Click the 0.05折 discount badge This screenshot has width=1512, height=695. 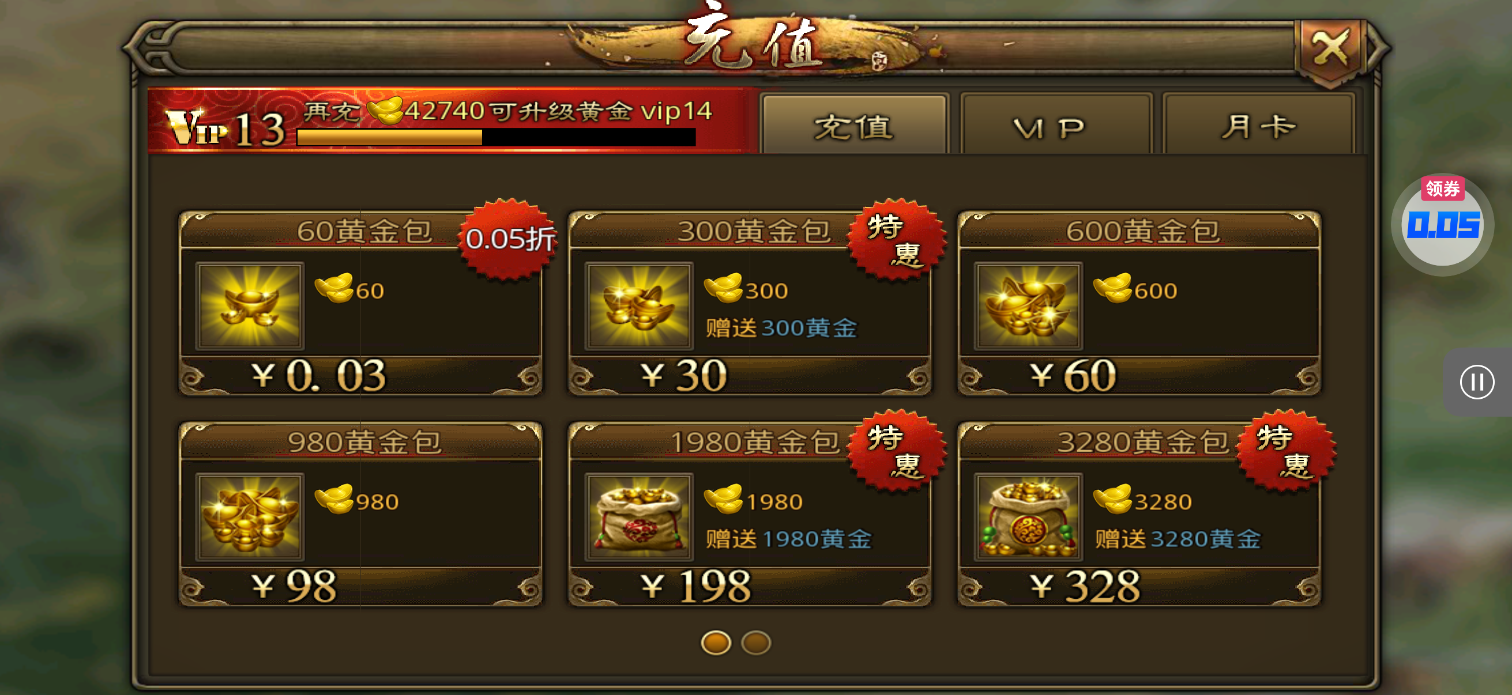(x=509, y=239)
